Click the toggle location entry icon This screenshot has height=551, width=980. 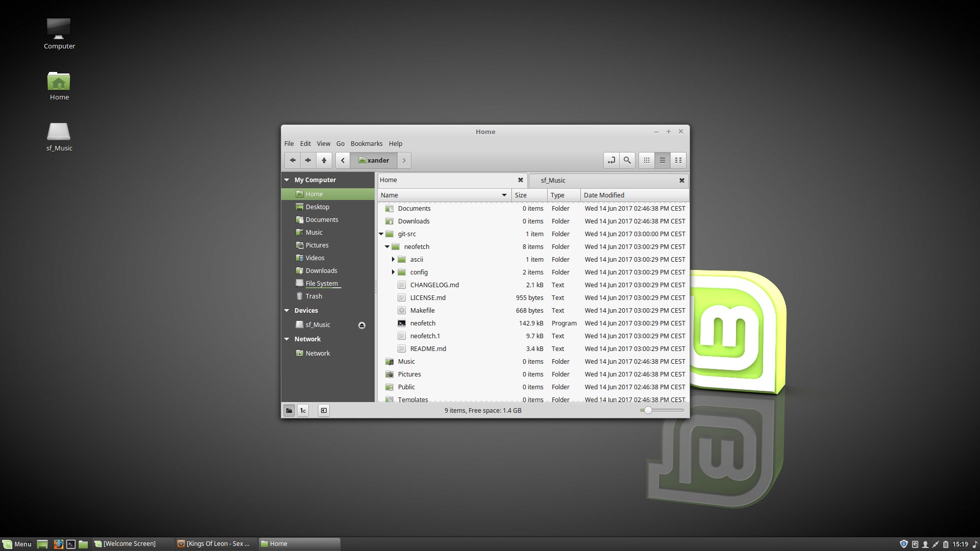click(611, 160)
